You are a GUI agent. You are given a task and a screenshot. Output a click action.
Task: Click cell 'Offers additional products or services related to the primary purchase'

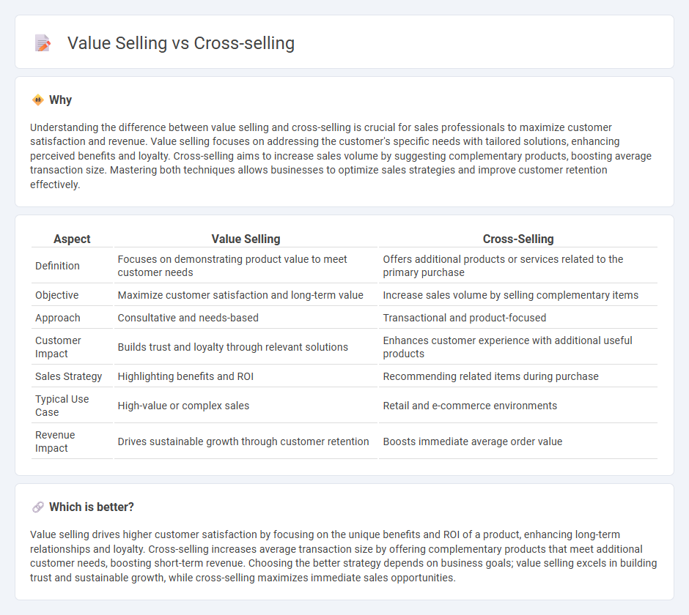coord(518,266)
